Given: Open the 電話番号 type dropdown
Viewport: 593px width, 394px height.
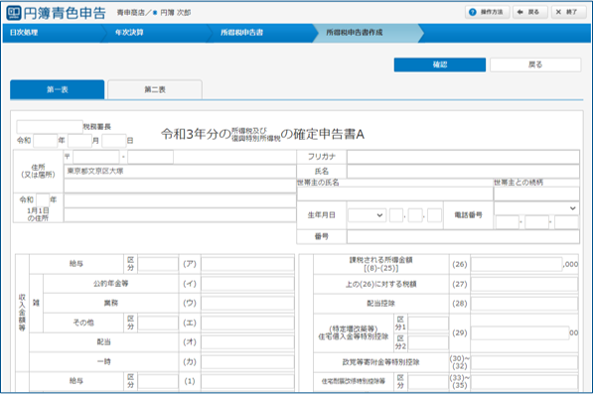Looking at the screenshot, I should point(536,208).
